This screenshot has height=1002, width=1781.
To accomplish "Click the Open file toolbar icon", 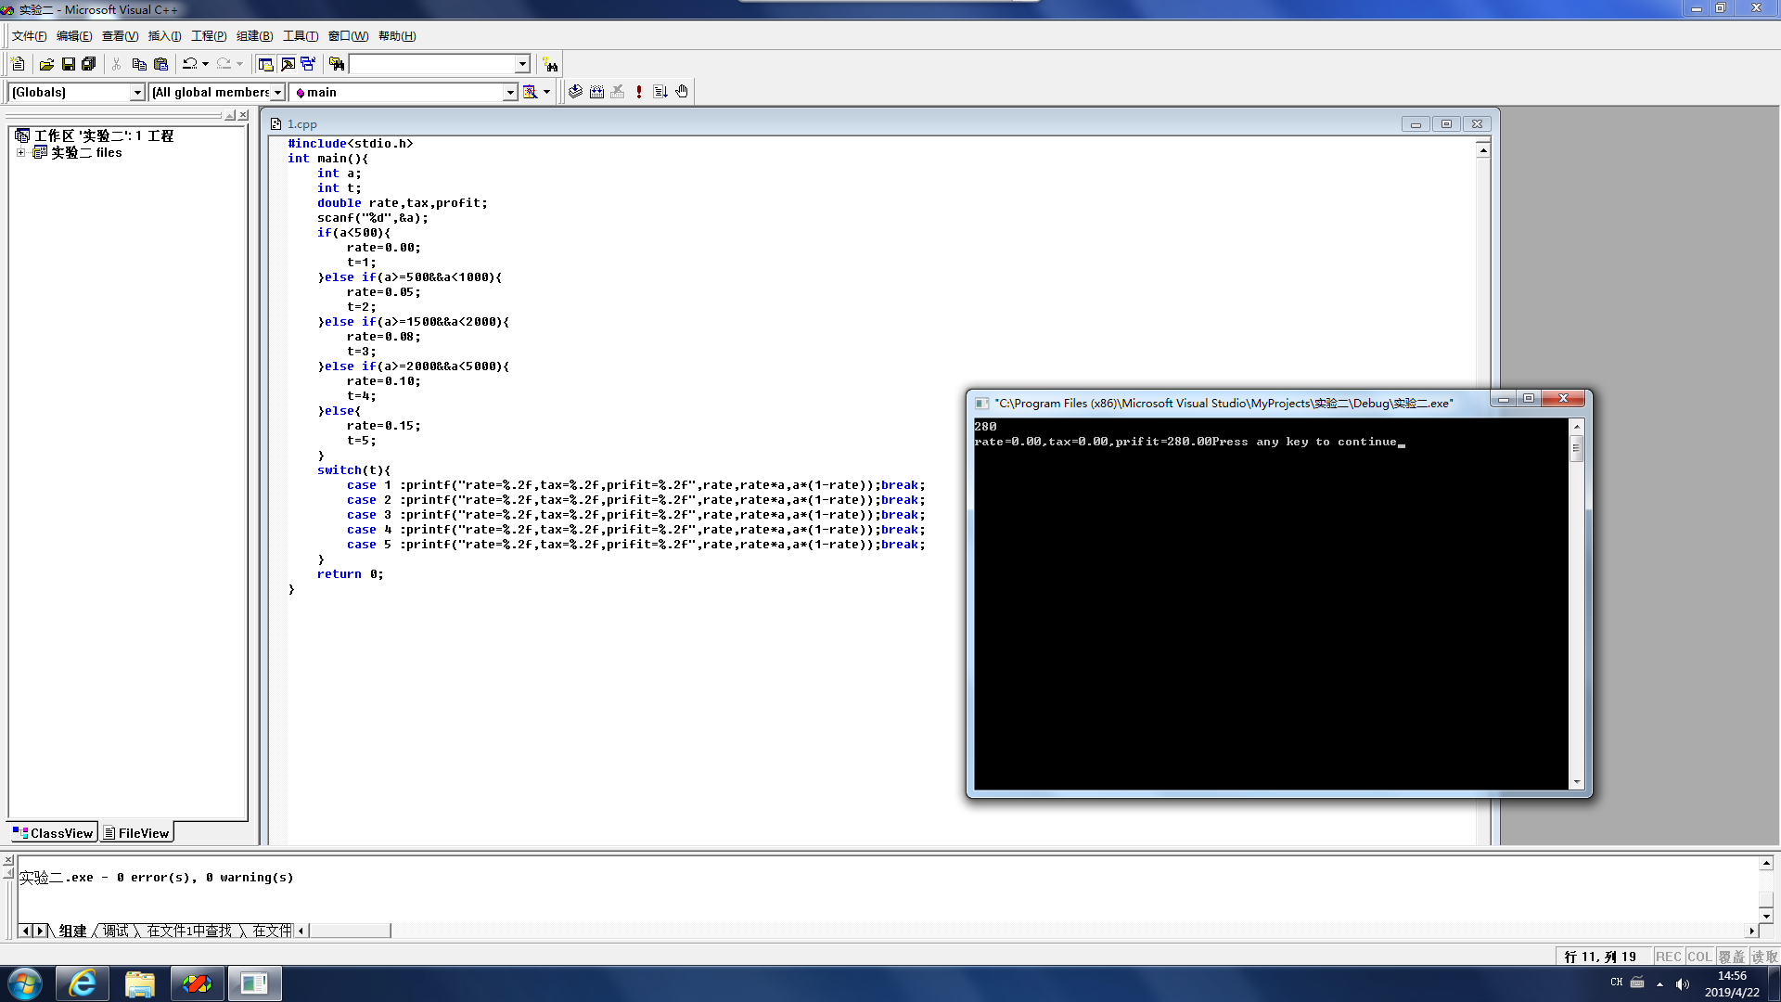I will [46, 64].
